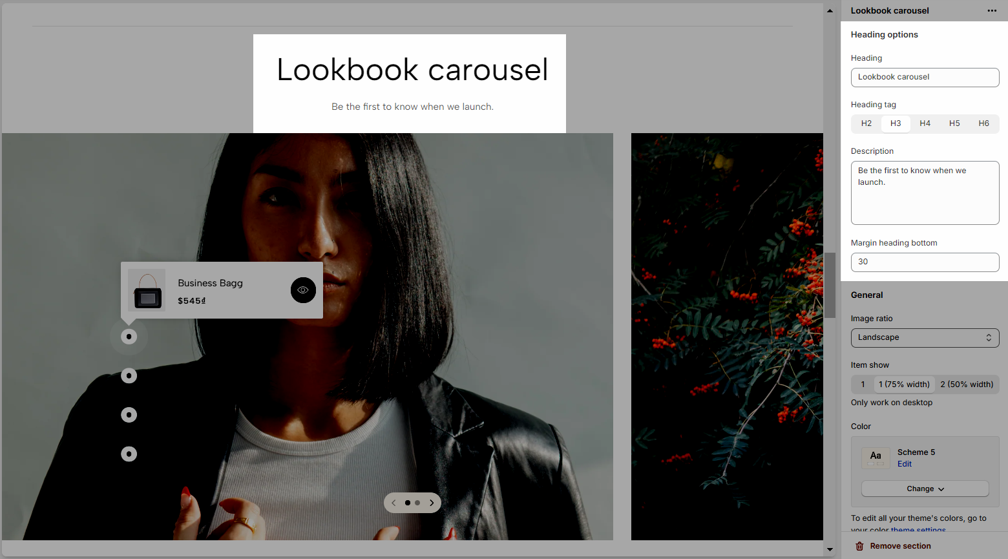The width and height of the screenshot is (1008, 559).
Task: Click the preview vertical scrollbar thumb
Action: [x=830, y=285]
